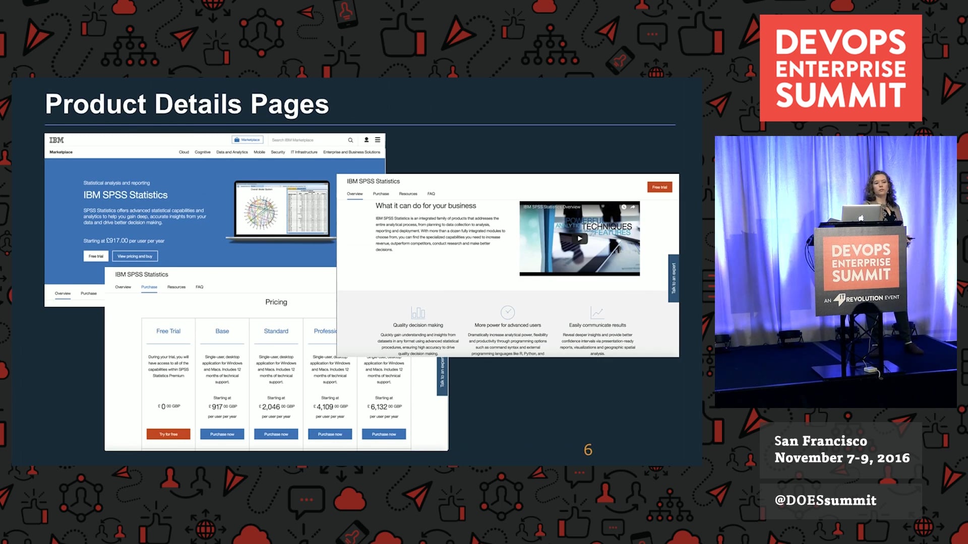Image resolution: width=968 pixels, height=544 pixels.
Task: Click the Easily communicate results graph icon
Action: coord(597,313)
